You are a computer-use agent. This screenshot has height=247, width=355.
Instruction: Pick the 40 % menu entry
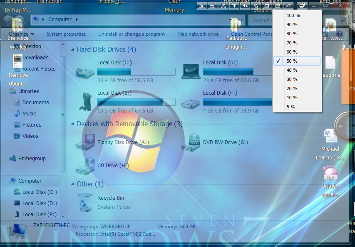297,70
